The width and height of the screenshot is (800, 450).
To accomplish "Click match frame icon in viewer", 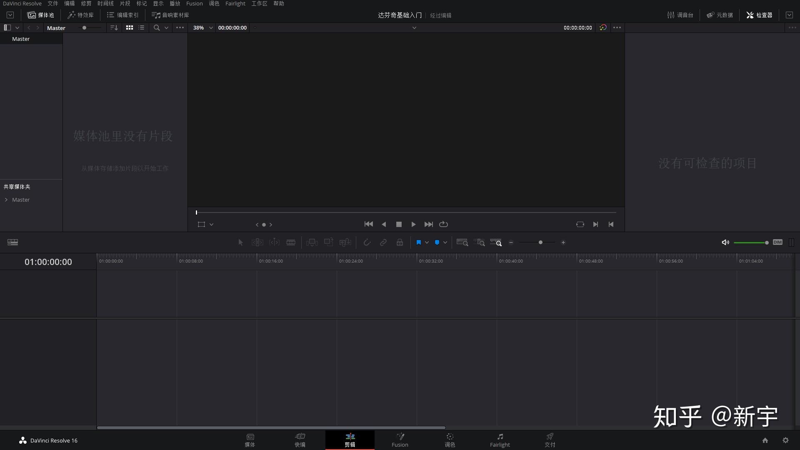I will click(580, 224).
